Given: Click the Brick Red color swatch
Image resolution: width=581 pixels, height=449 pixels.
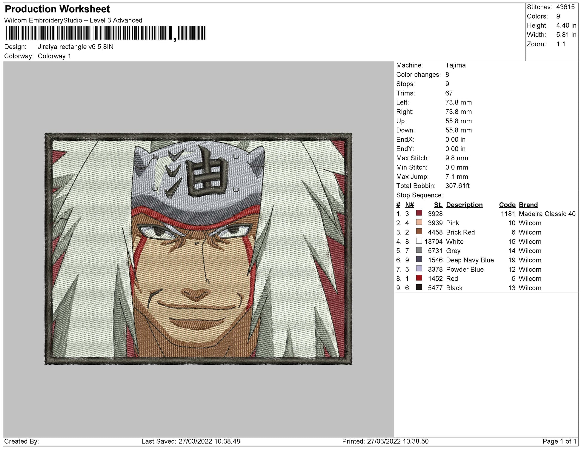Looking at the screenshot, I should coord(419,231).
